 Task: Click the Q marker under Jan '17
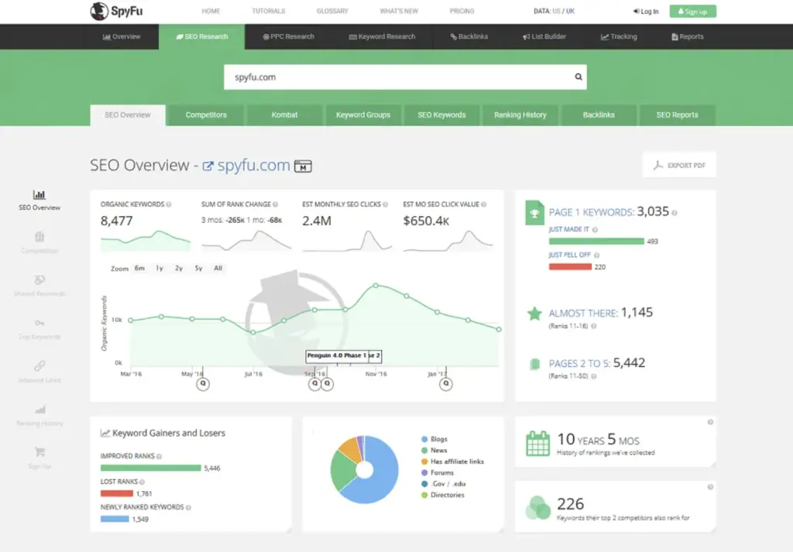pos(445,384)
